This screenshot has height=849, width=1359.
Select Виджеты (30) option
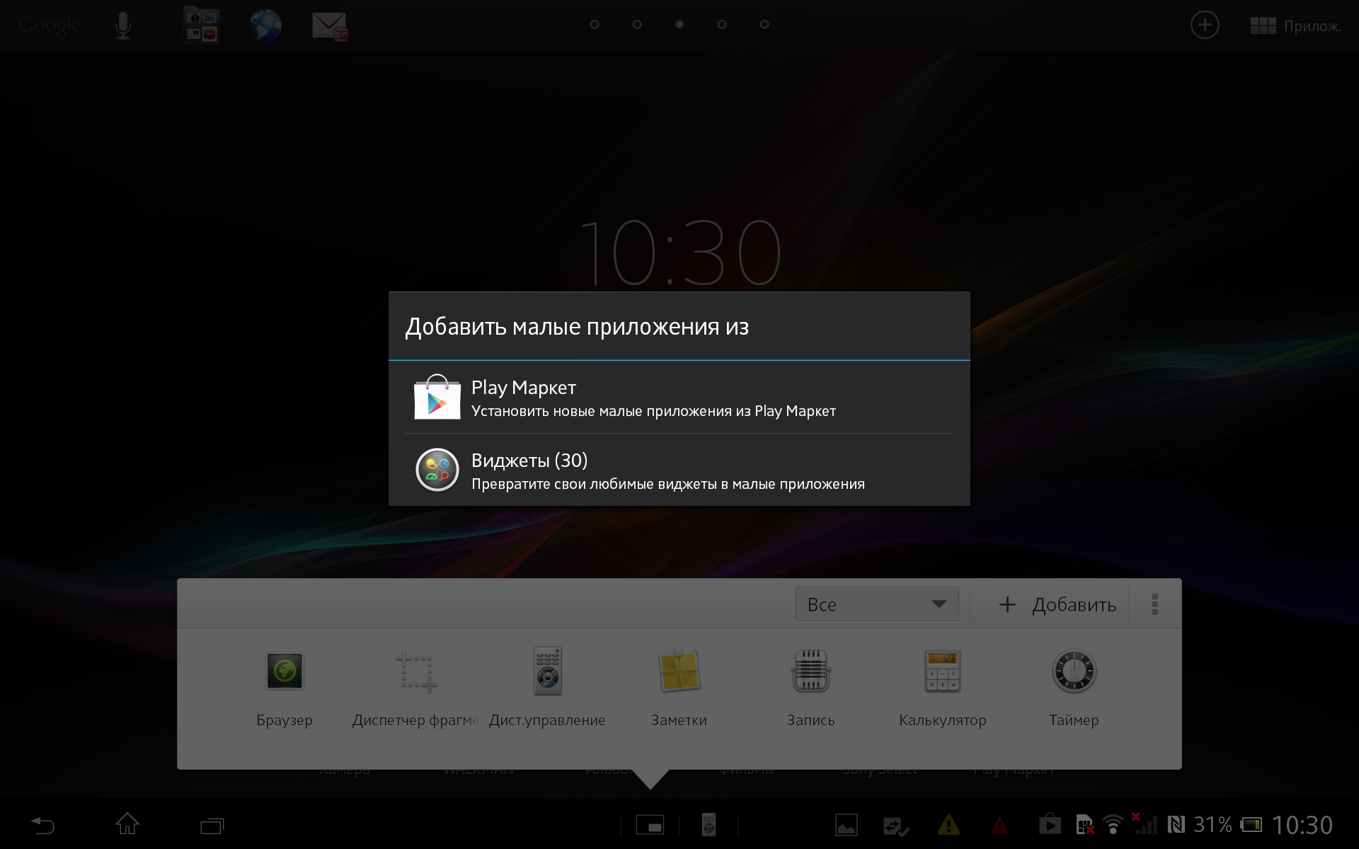click(x=678, y=470)
